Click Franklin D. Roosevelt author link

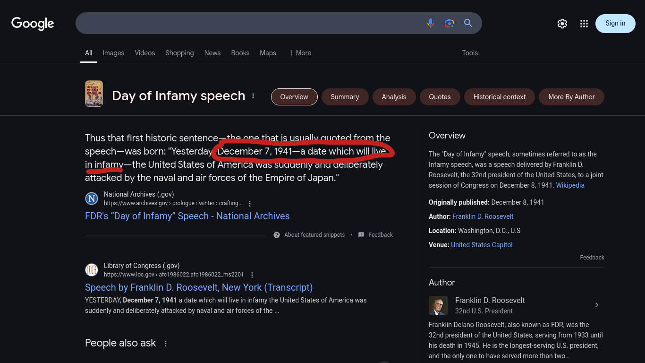point(483,216)
